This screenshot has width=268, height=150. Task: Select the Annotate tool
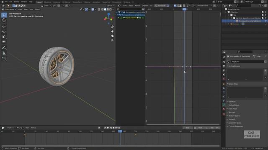[x=4, y=48]
